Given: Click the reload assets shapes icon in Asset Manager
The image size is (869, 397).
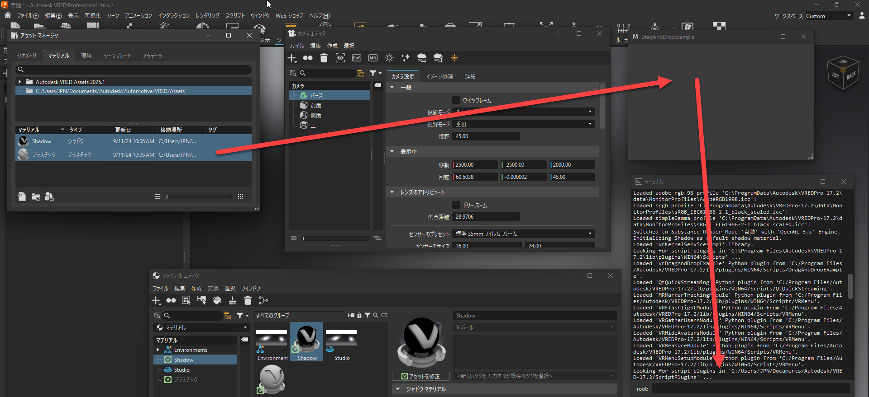Looking at the screenshot, I should 49,196.
